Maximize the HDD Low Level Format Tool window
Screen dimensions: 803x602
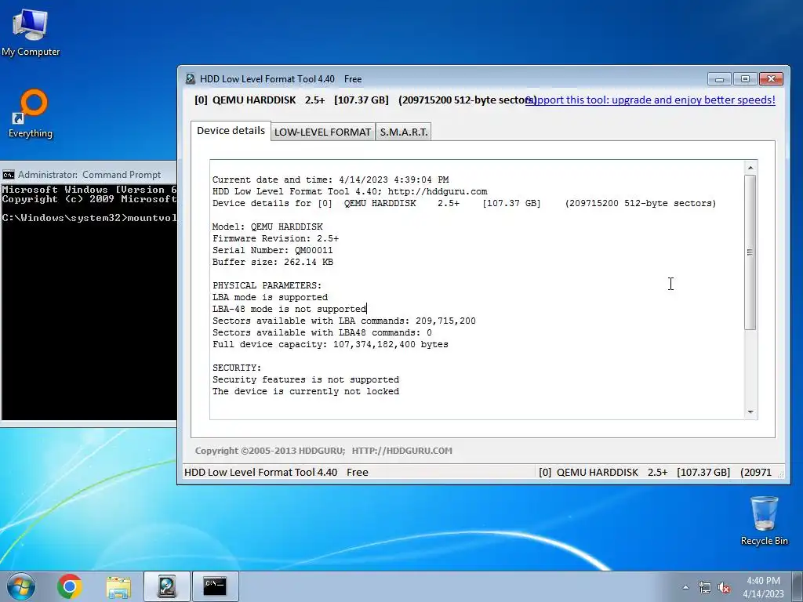coord(745,79)
